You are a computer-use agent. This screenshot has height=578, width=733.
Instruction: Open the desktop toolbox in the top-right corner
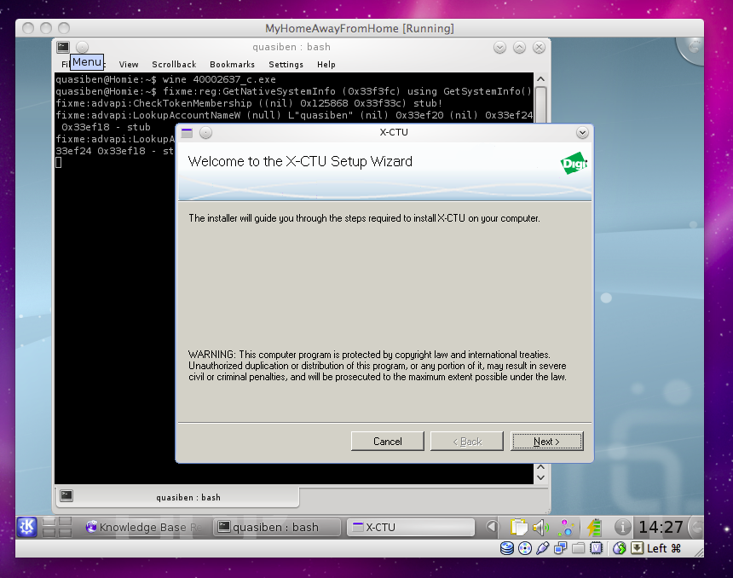click(692, 49)
